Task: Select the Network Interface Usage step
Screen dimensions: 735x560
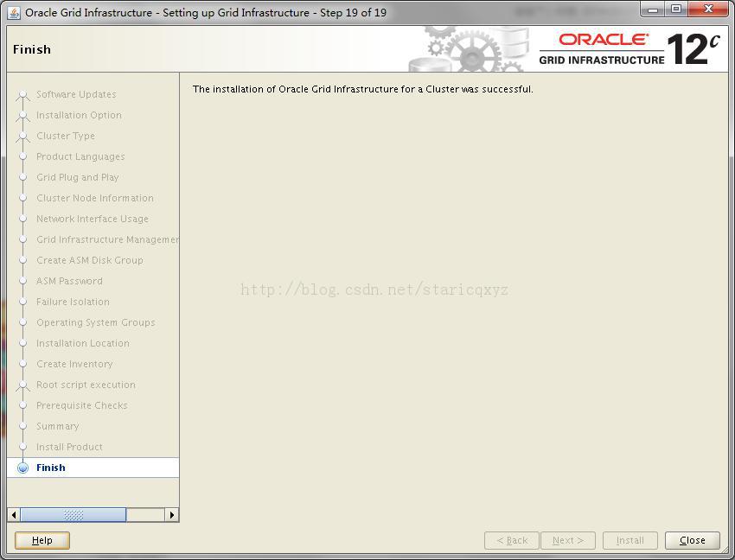Action: click(x=93, y=219)
